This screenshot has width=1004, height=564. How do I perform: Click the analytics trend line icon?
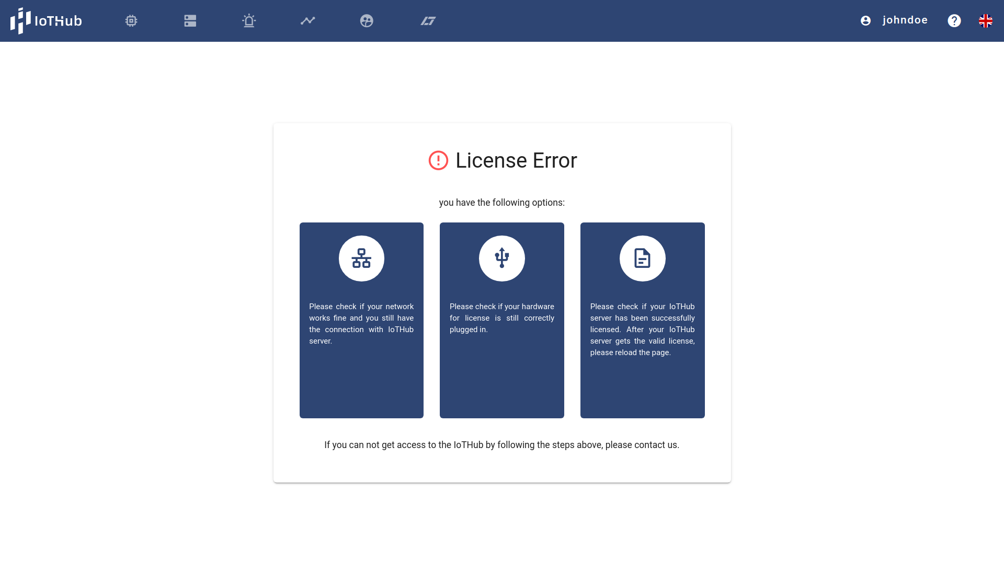[x=307, y=21]
